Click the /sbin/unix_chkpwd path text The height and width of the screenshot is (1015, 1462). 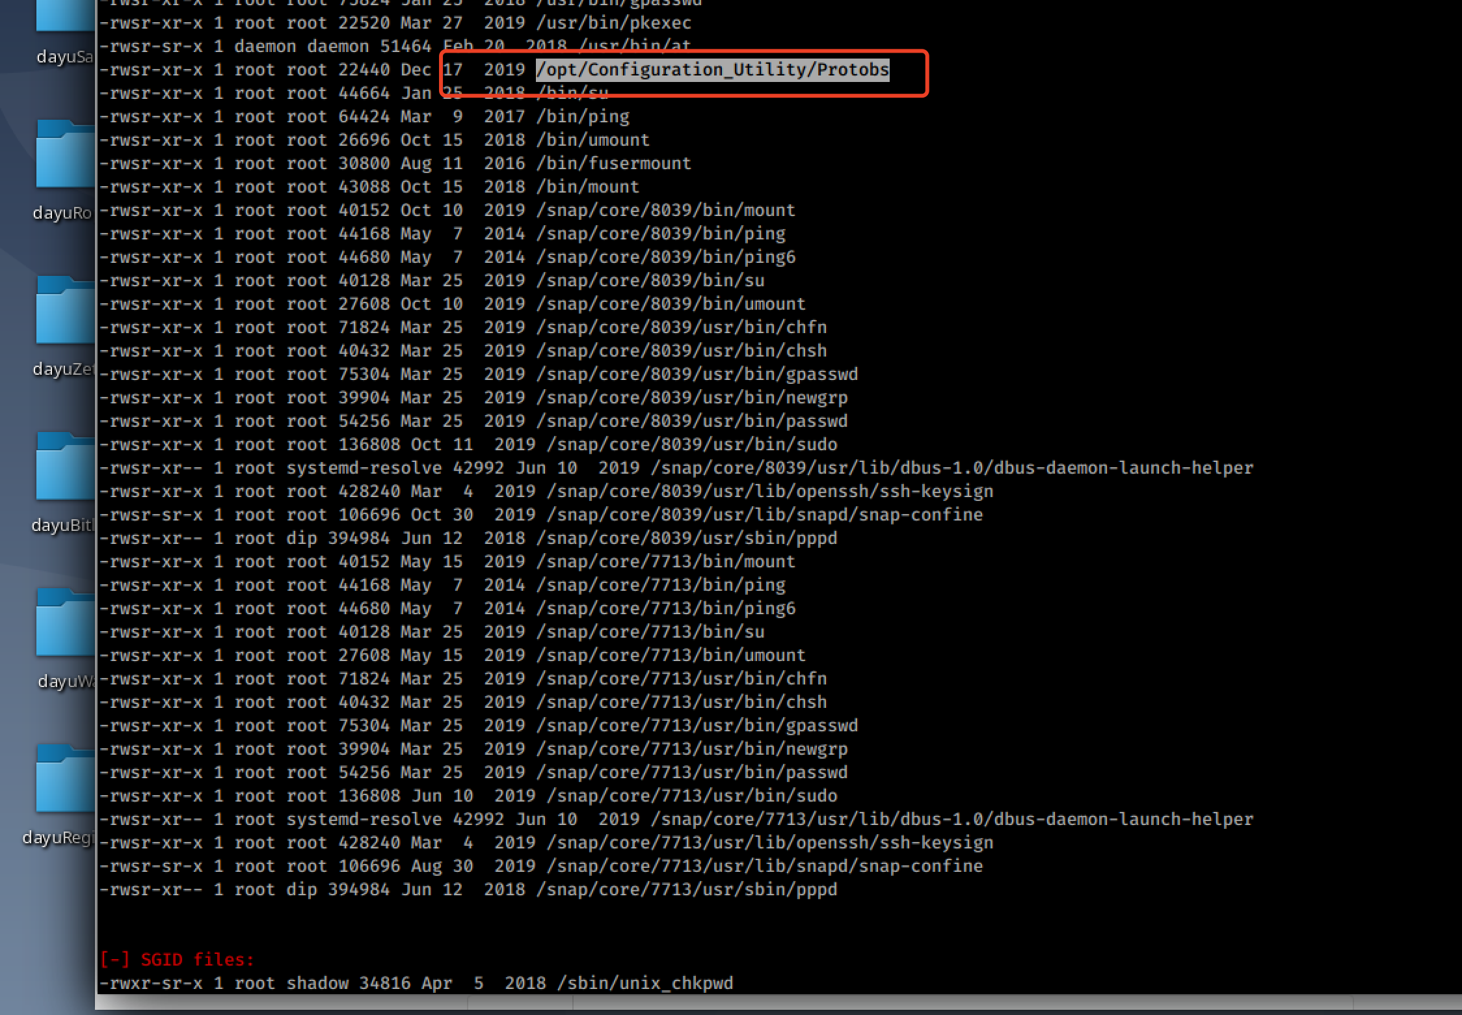pyautogui.click(x=645, y=982)
